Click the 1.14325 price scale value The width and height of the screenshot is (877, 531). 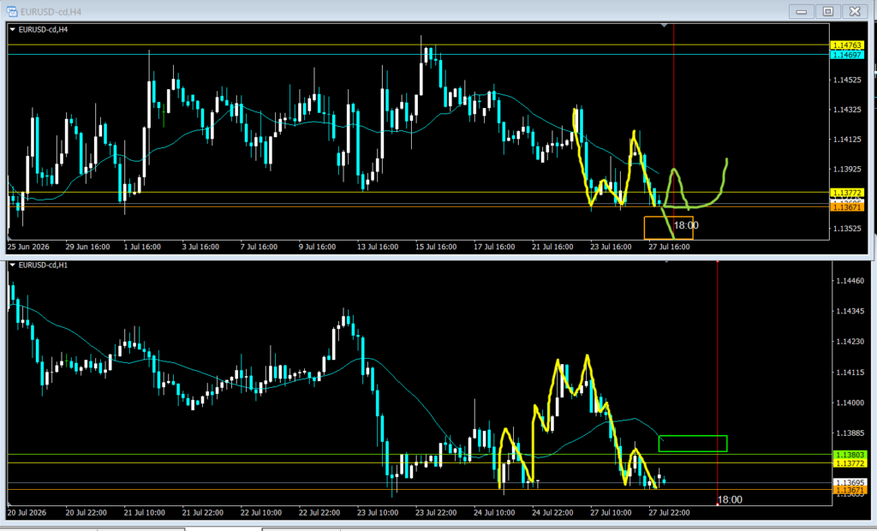tap(847, 110)
